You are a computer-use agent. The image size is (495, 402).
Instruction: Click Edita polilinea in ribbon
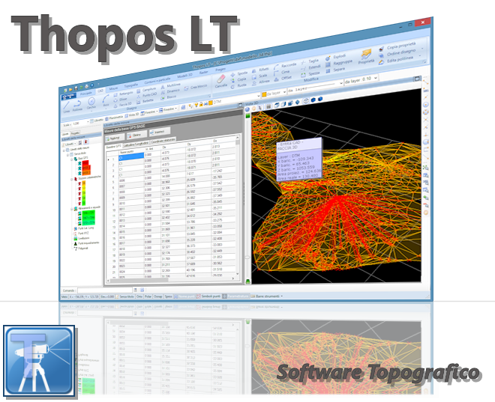tap(396, 60)
